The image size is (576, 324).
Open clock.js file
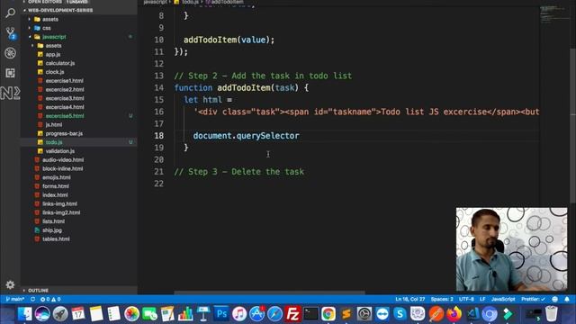tap(55, 72)
